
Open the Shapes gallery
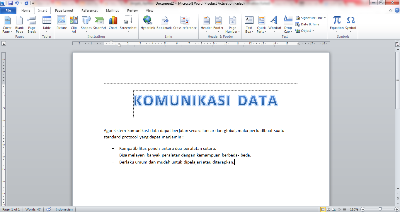click(86, 25)
